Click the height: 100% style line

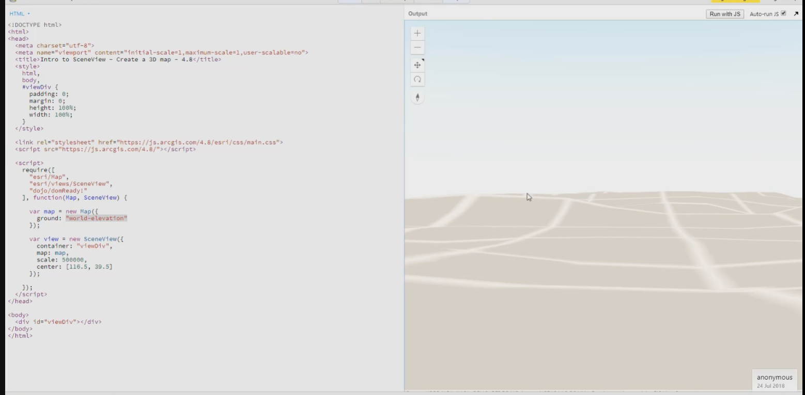53,108
